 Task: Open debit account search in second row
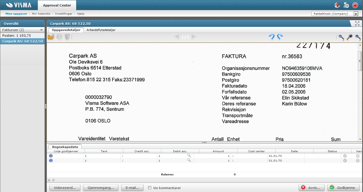[x=189, y=160]
